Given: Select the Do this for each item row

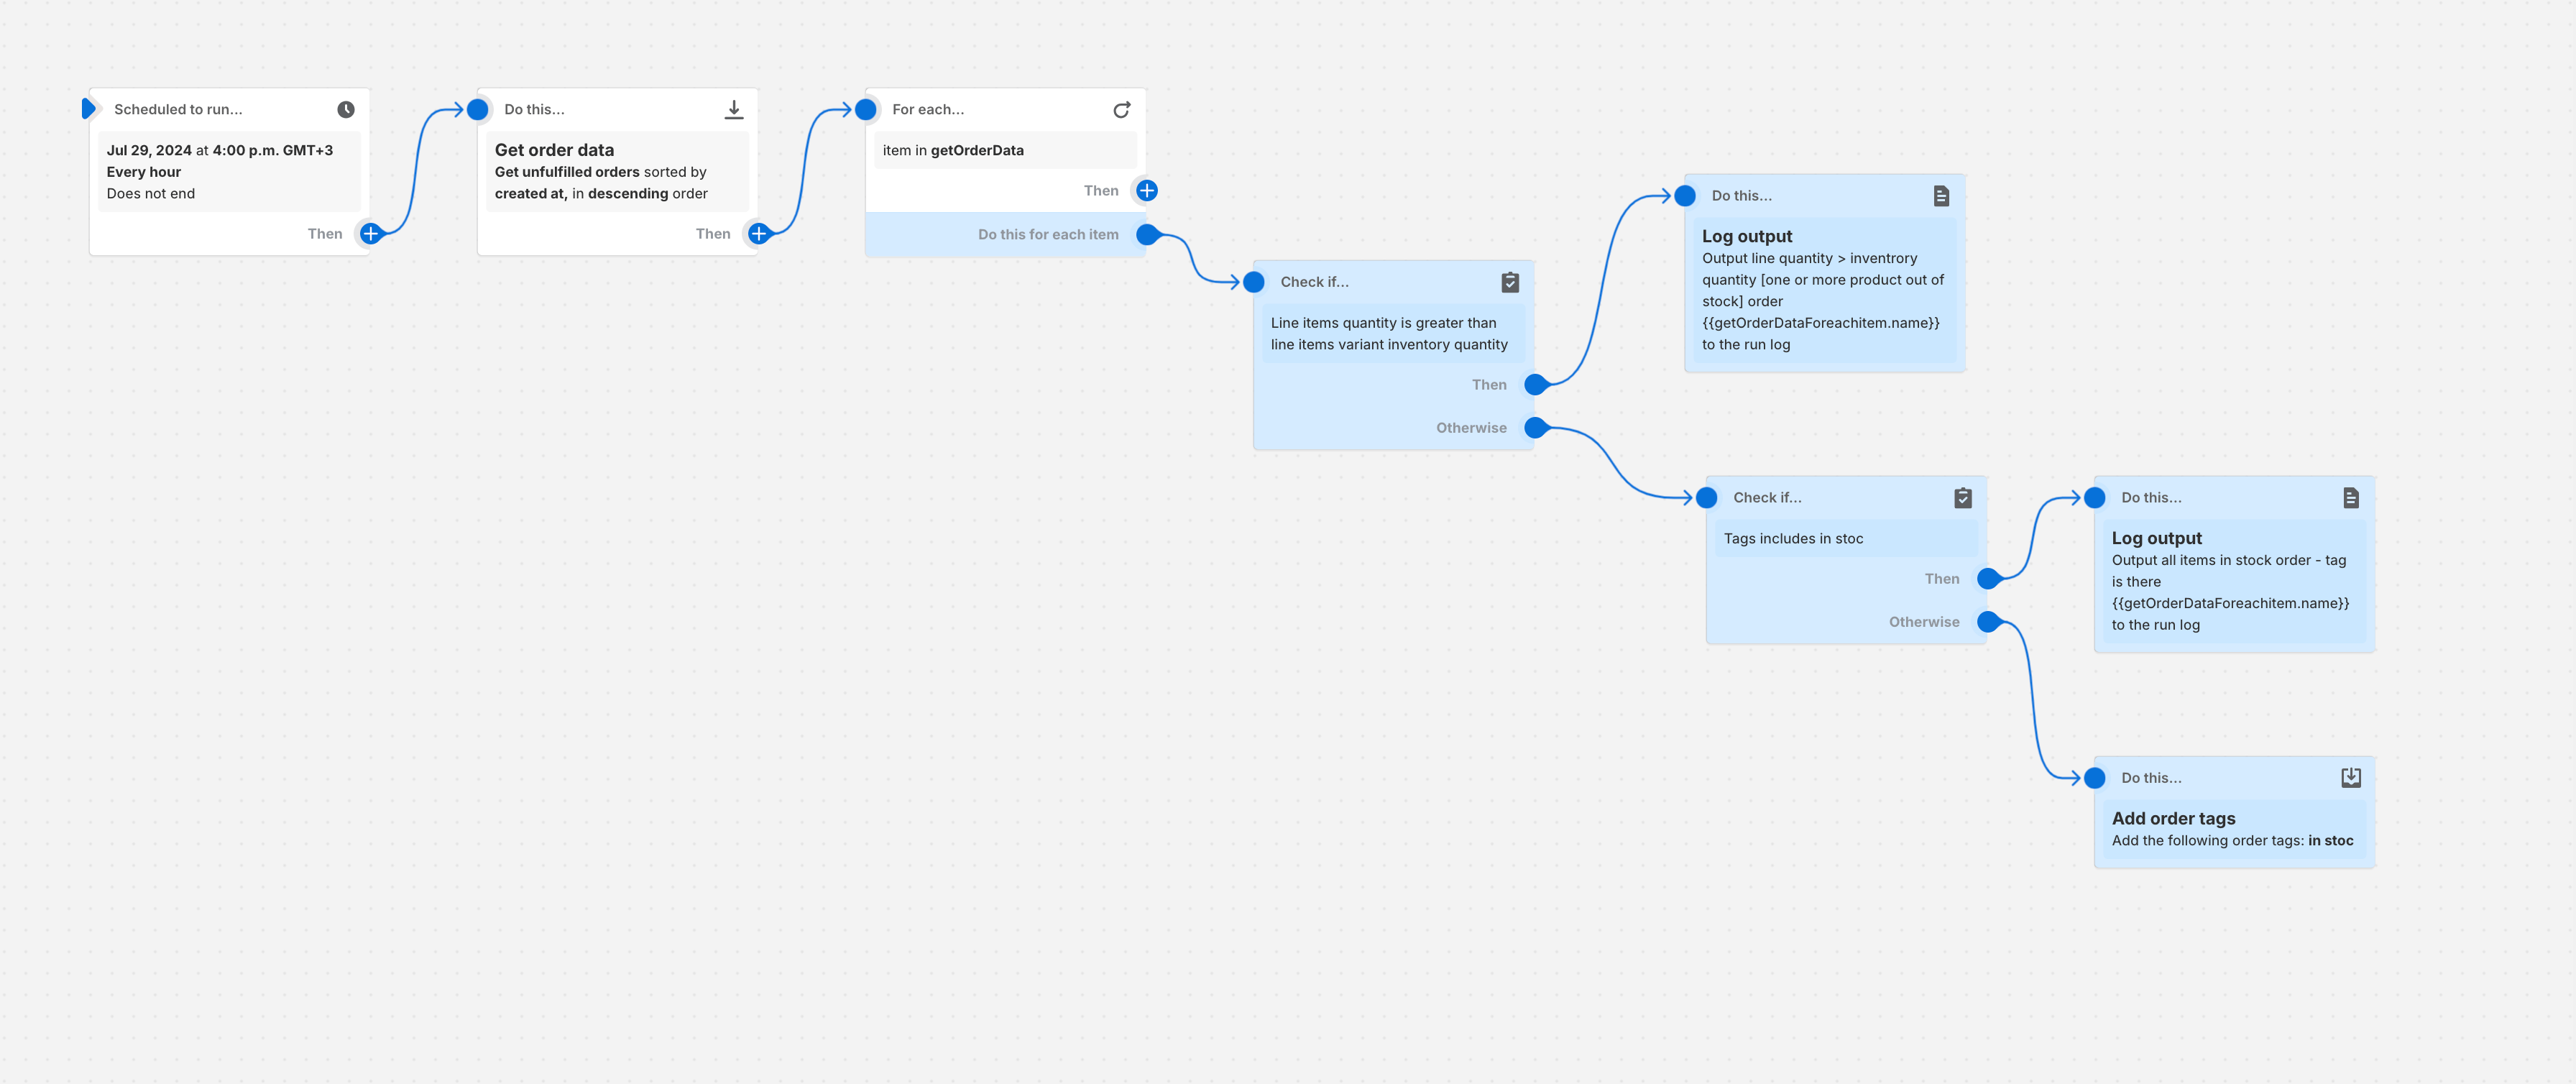Looking at the screenshot, I should coord(1048,234).
